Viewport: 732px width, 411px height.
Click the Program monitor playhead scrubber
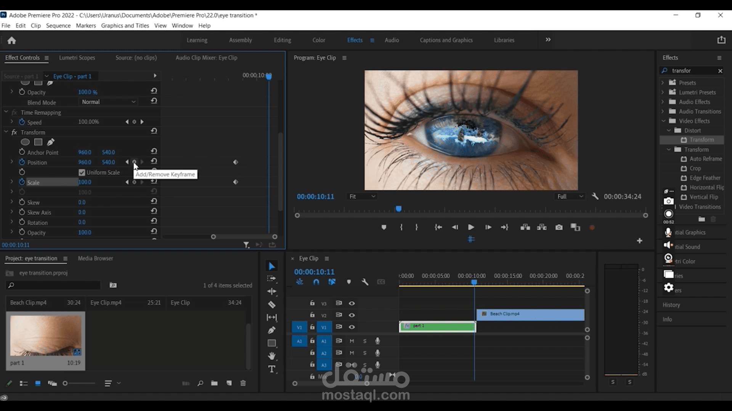(x=398, y=209)
